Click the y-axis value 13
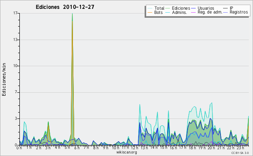The image size is (253, 156). point(15,40)
